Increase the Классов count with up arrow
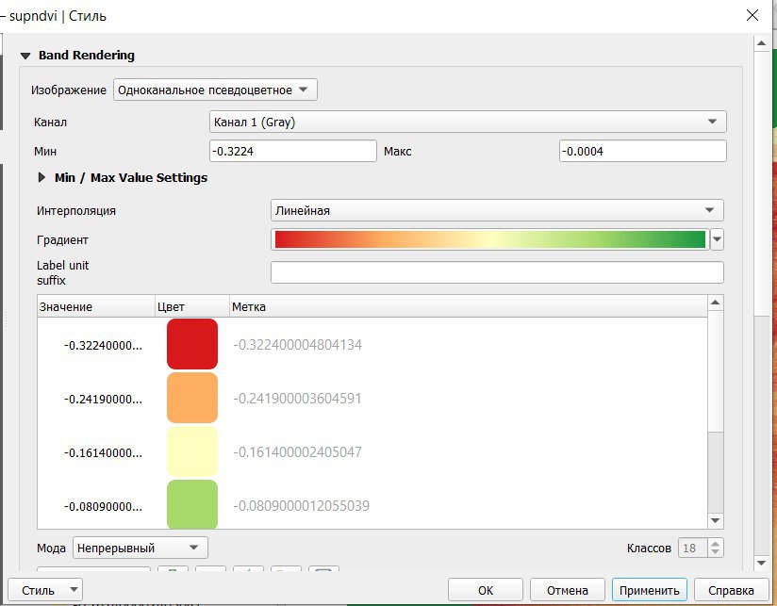777x606 pixels. point(715,544)
